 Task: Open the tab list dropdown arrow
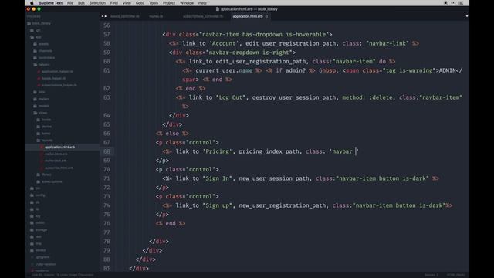point(466,16)
